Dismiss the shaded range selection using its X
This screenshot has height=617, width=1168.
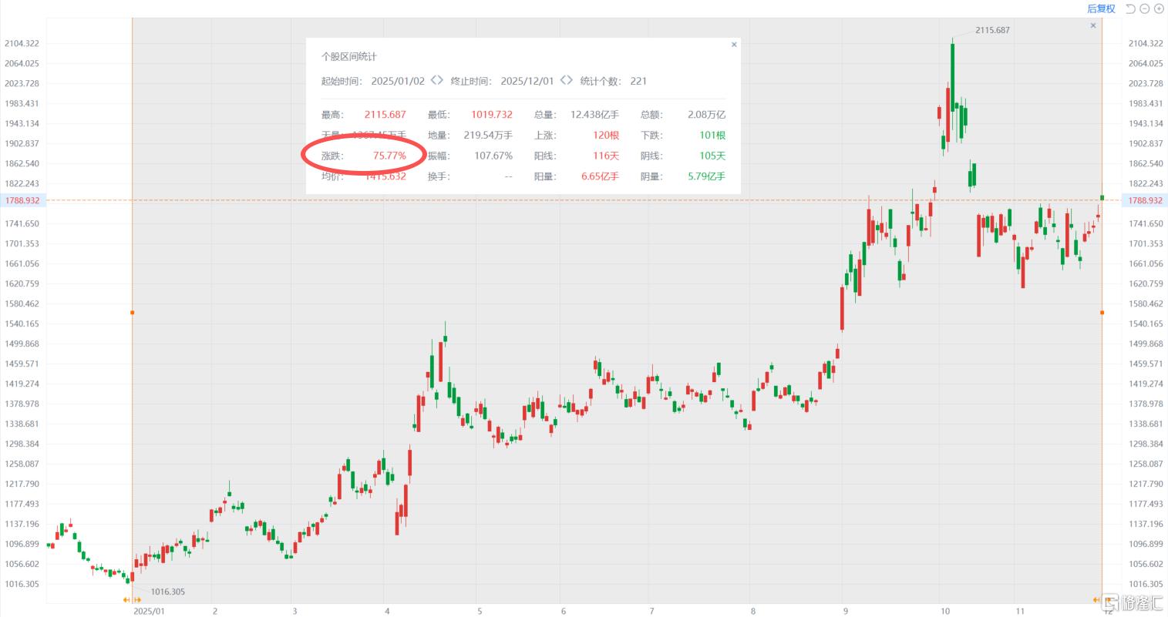(x=1092, y=25)
